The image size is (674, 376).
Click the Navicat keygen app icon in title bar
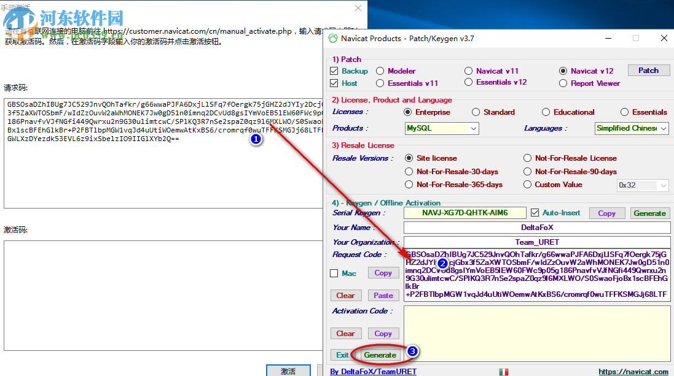(x=333, y=38)
